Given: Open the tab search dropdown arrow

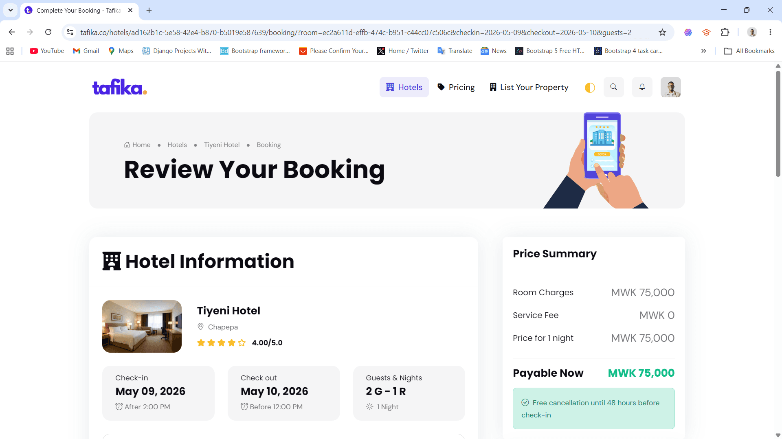Looking at the screenshot, I should click(11, 10).
